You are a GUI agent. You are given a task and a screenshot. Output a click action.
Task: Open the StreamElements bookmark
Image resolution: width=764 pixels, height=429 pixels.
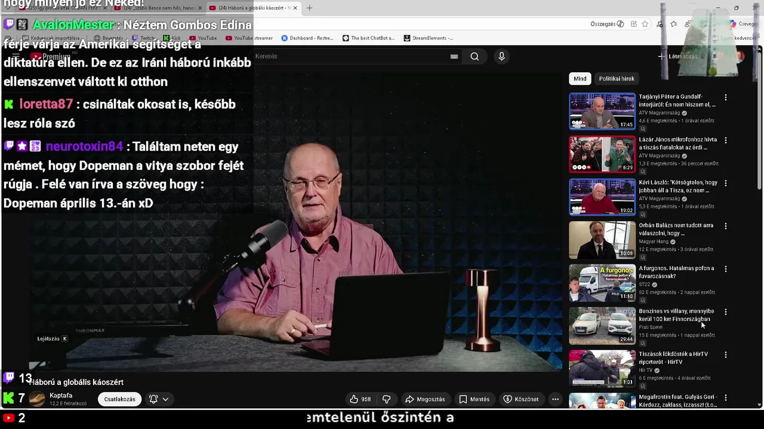point(429,38)
